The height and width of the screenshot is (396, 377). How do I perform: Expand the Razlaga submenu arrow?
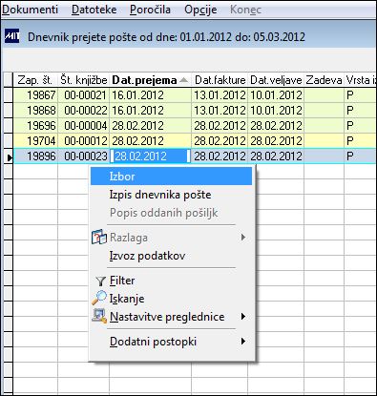tap(243, 238)
